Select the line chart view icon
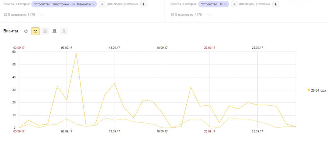The width and height of the screenshot is (329, 149). [x=35, y=31]
